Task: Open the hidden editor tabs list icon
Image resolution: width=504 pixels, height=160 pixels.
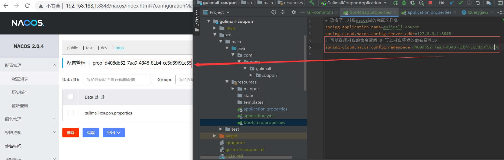Action: pyautogui.click(x=500, y=12)
